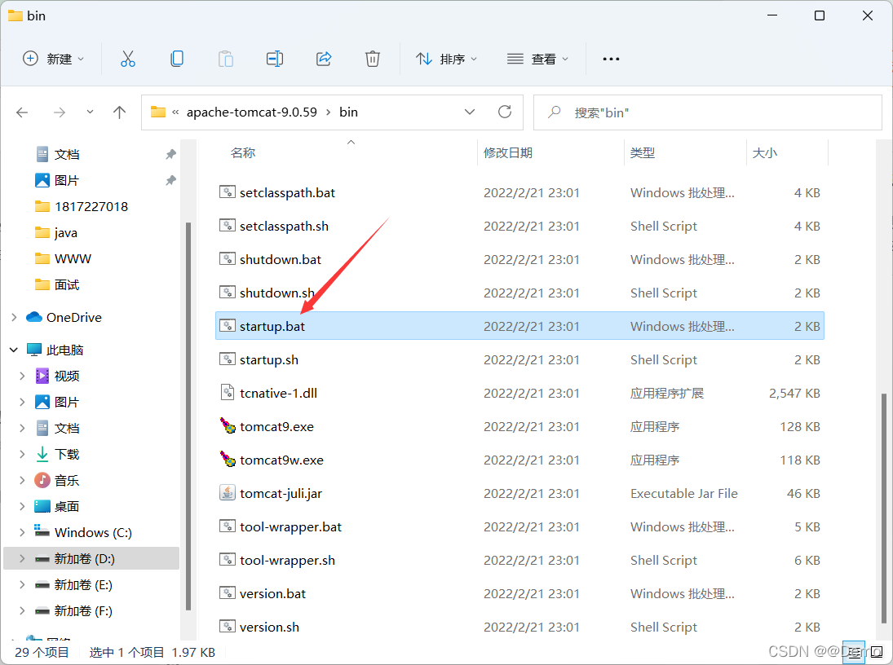
Task: Select the tool-wrapper.bat file
Action: coord(519,526)
